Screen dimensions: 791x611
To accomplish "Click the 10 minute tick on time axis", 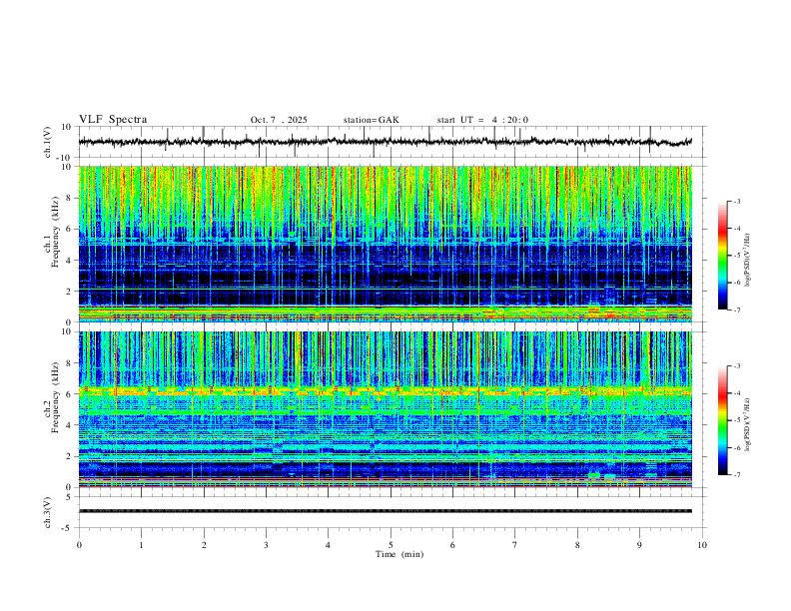I will (702, 545).
